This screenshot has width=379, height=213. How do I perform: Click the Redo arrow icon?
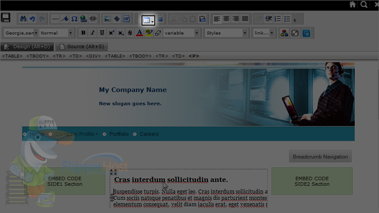[x=42, y=19]
